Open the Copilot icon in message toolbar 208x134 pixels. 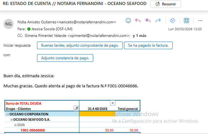point(172,20)
